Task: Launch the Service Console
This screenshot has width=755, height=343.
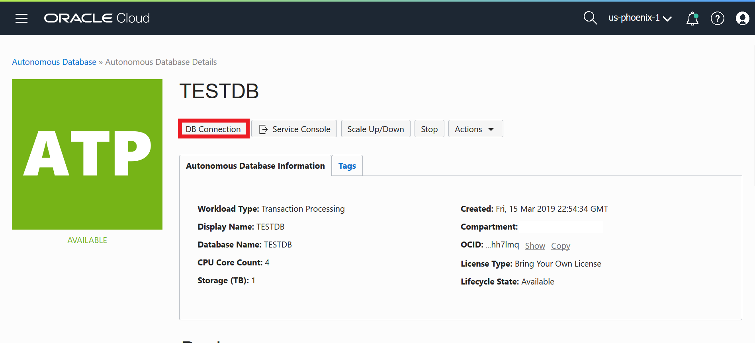Action: tap(294, 129)
